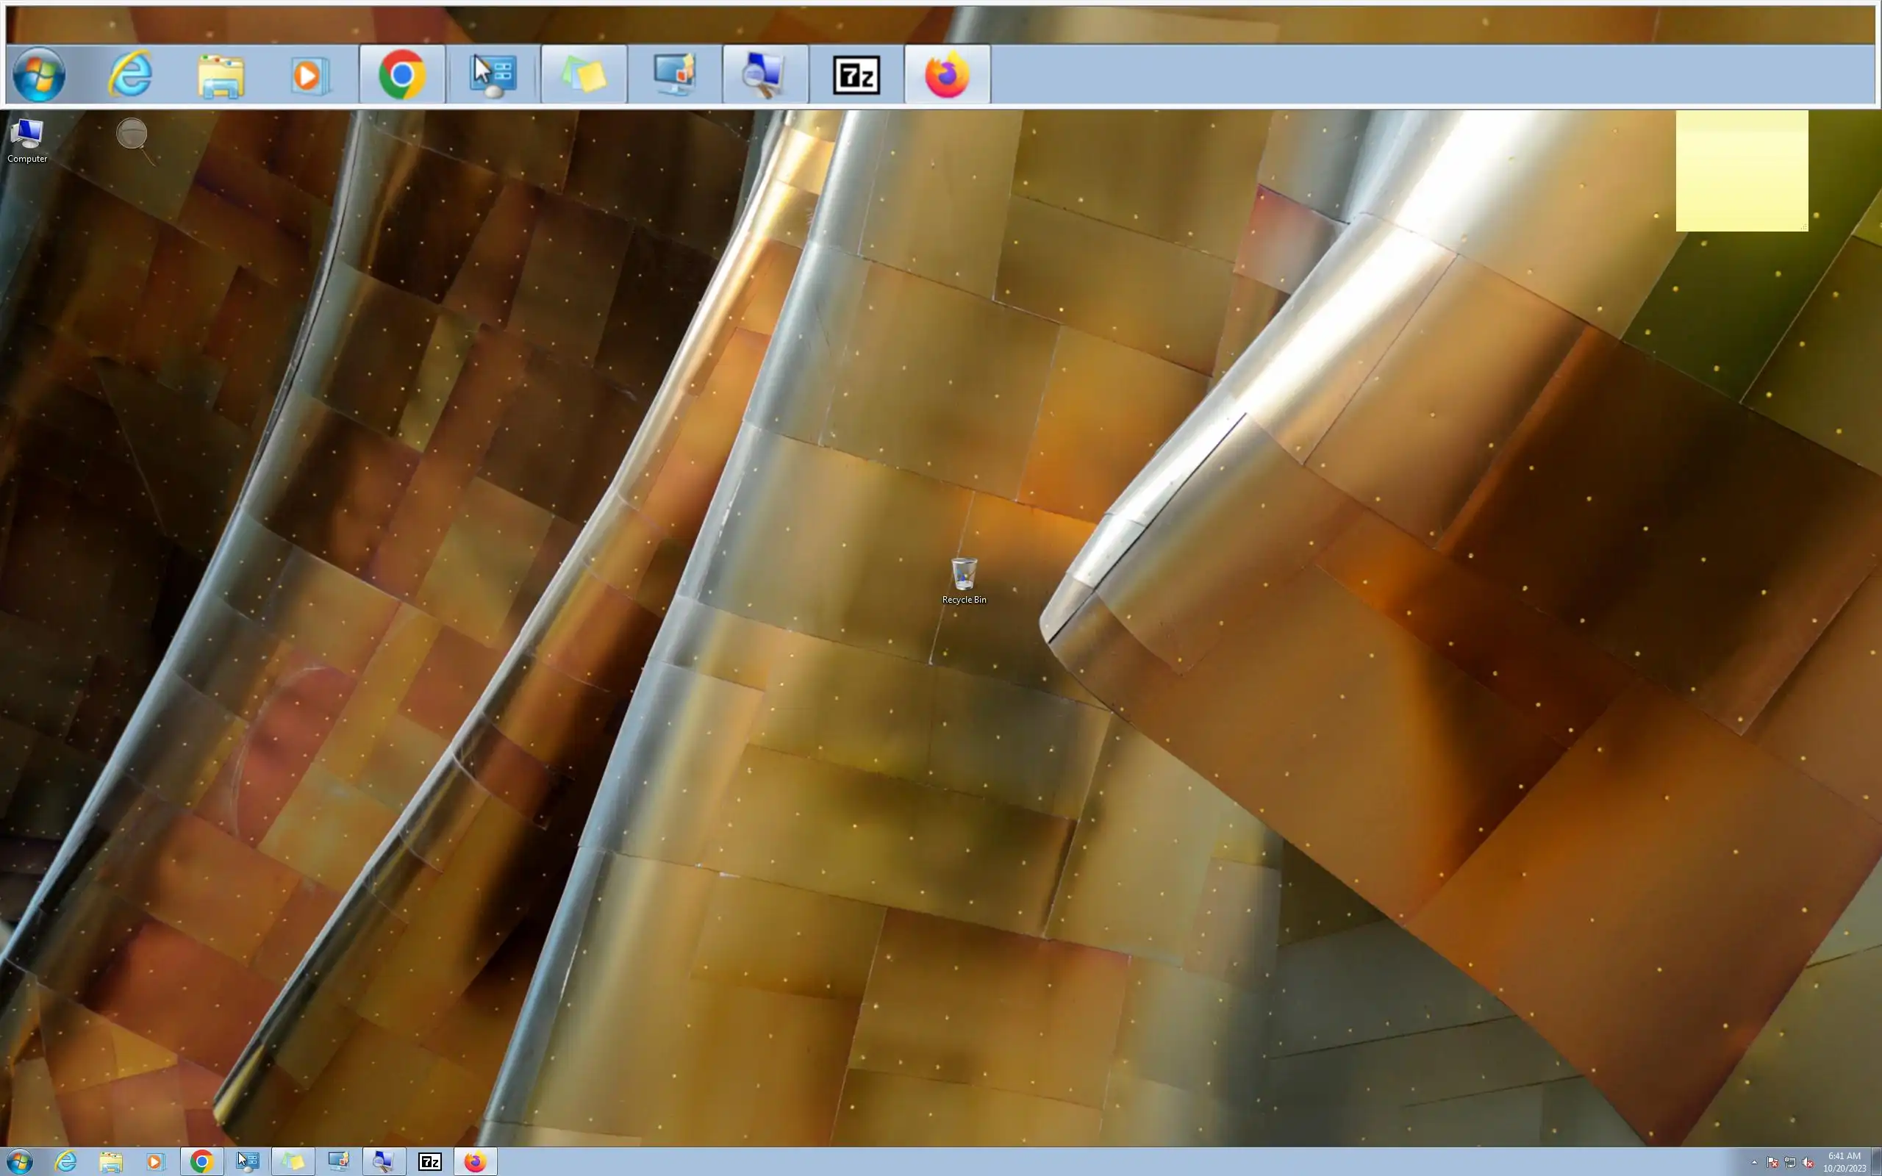This screenshot has height=1176, width=1882.
Task: Open the clock showing 6:41 AM
Action: pyautogui.click(x=1844, y=1162)
